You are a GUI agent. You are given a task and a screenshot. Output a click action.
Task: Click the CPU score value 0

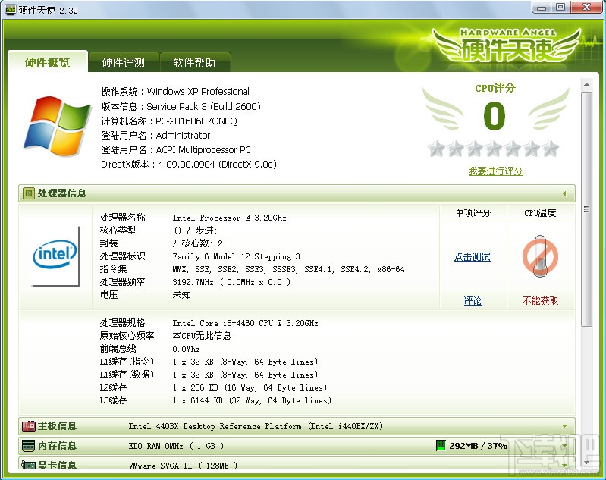pyautogui.click(x=495, y=116)
